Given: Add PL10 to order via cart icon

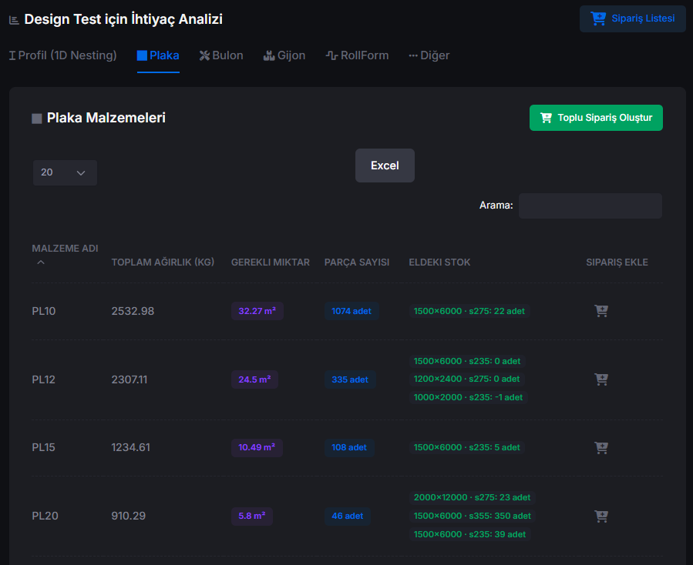Looking at the screenshot, I should pyautogui.click(x=601, y=311).
